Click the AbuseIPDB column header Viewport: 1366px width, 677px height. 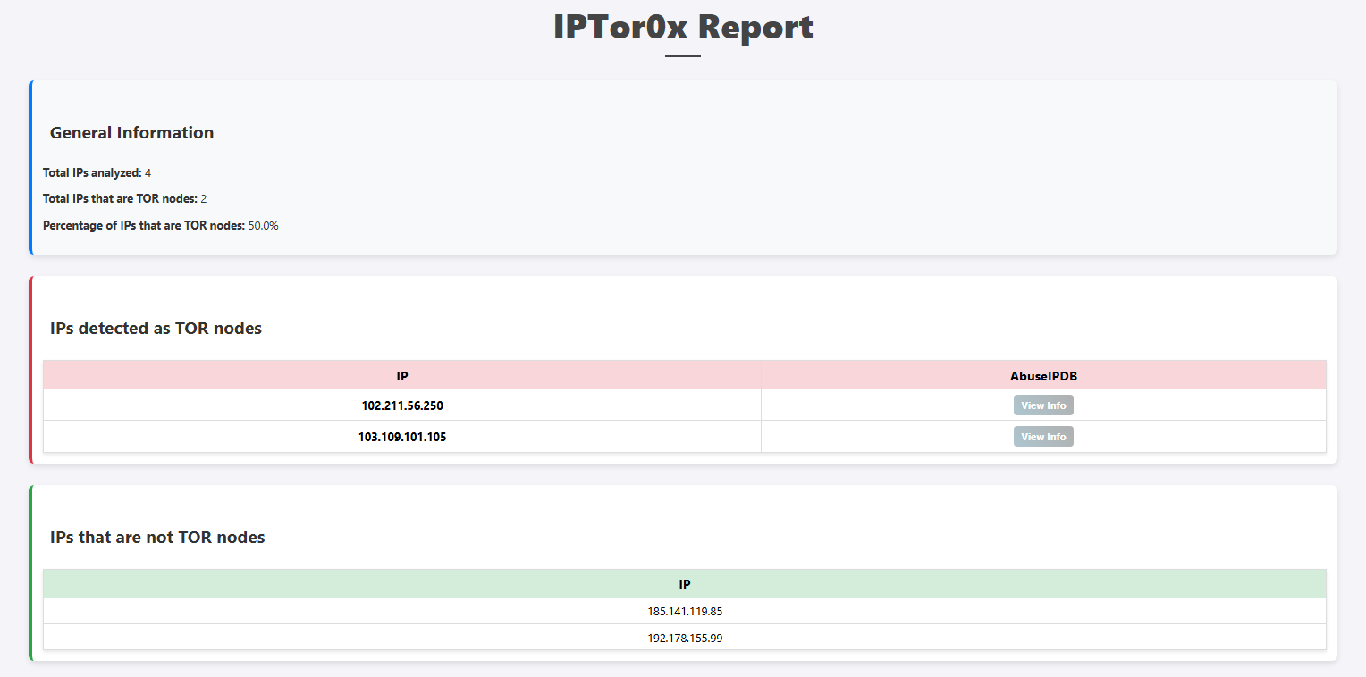tap(1043, 376)
